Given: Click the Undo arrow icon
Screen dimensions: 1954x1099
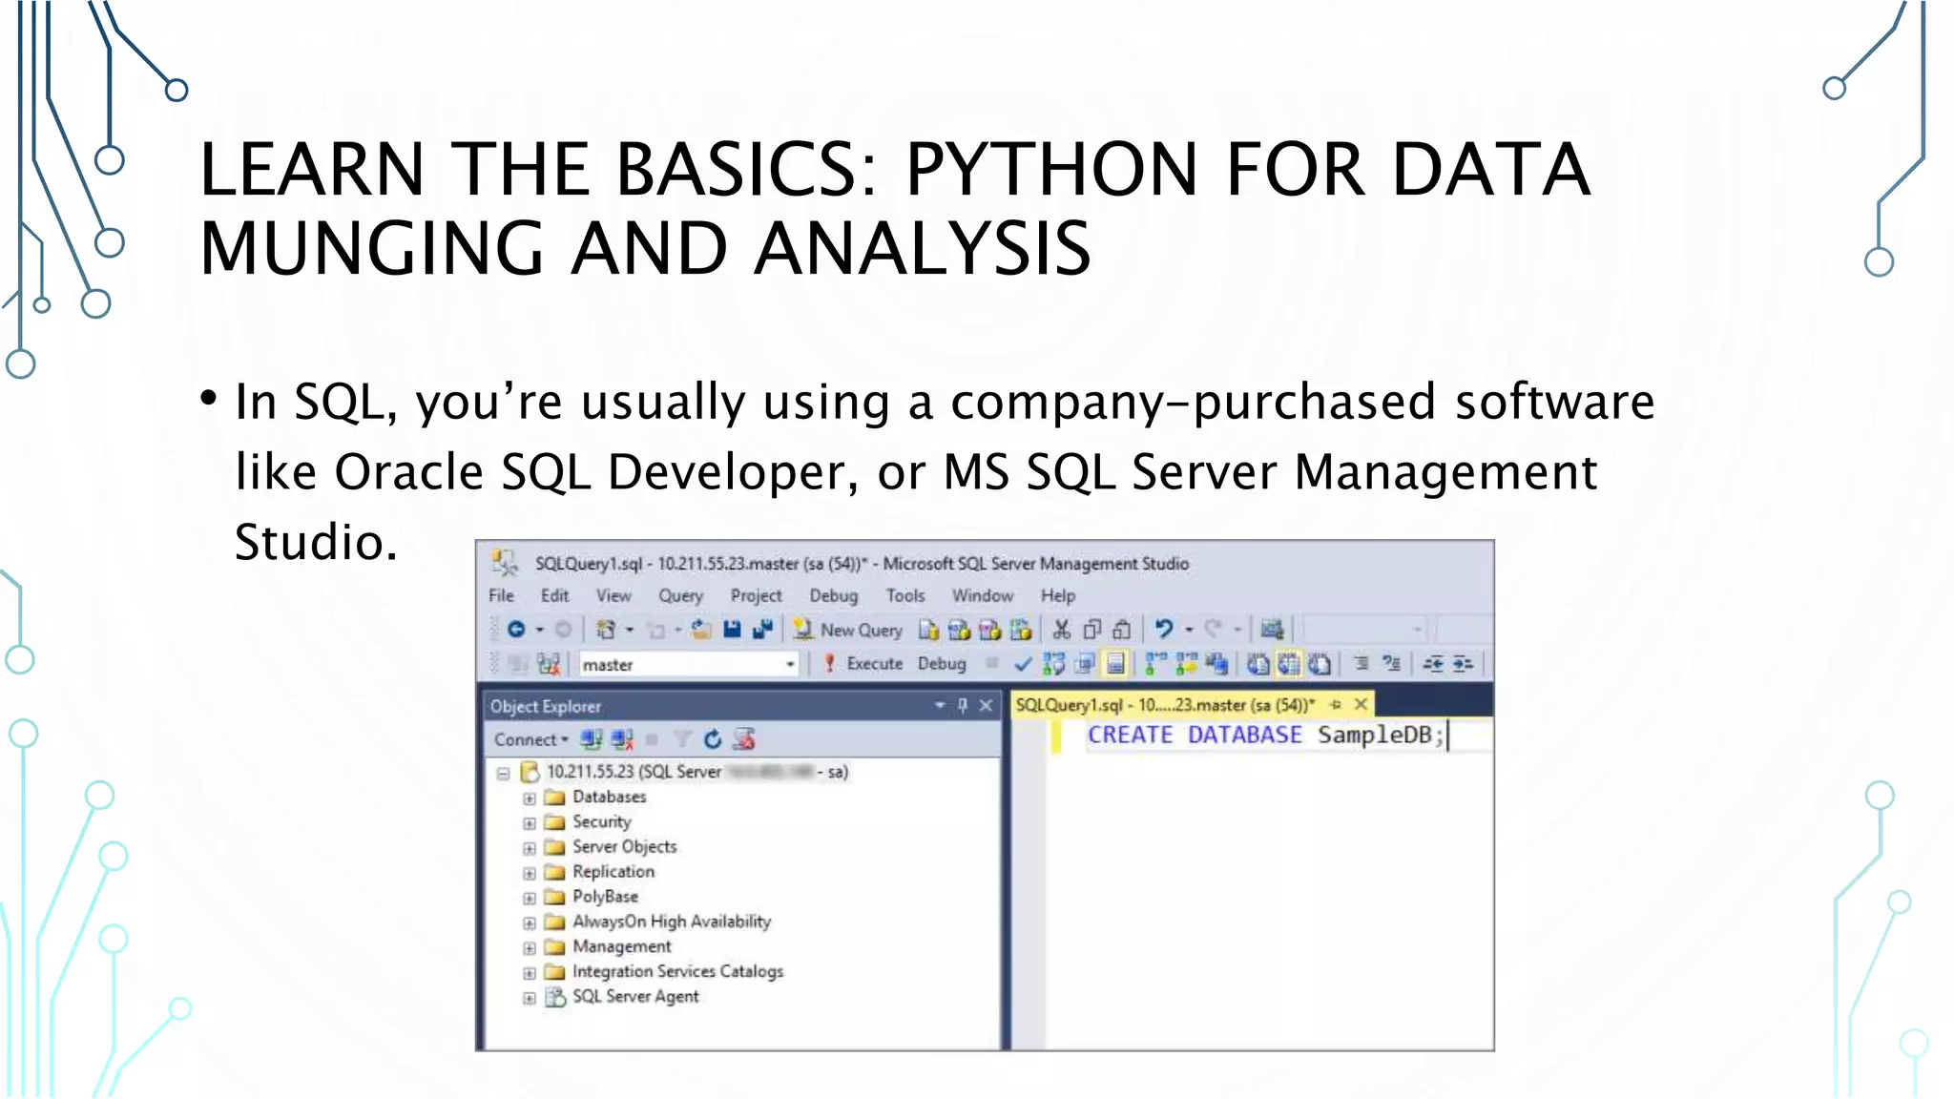Looking at the screenshot, I should [x=1163, y=629].
